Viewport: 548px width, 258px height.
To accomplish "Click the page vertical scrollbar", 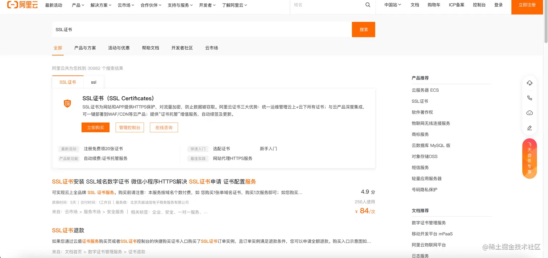I will click(x=546, y=22).
